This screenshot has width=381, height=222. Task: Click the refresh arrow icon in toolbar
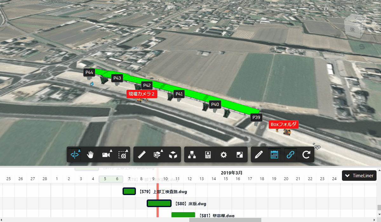click(x=306, y=154)
